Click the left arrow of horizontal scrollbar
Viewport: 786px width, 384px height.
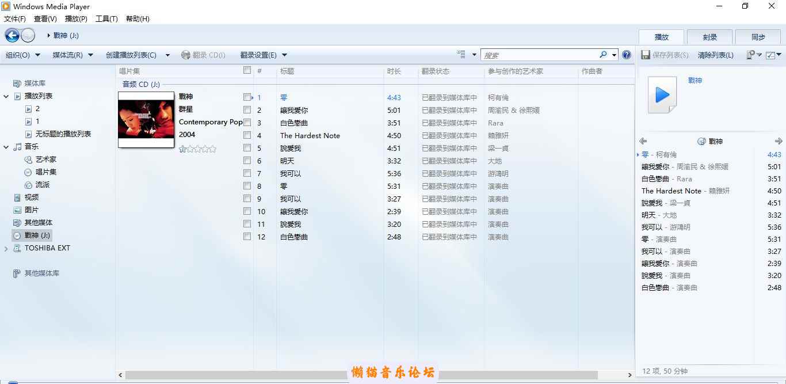pos(120,375)
